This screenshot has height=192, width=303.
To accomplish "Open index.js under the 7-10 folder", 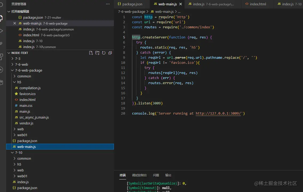I will point(23,182).
